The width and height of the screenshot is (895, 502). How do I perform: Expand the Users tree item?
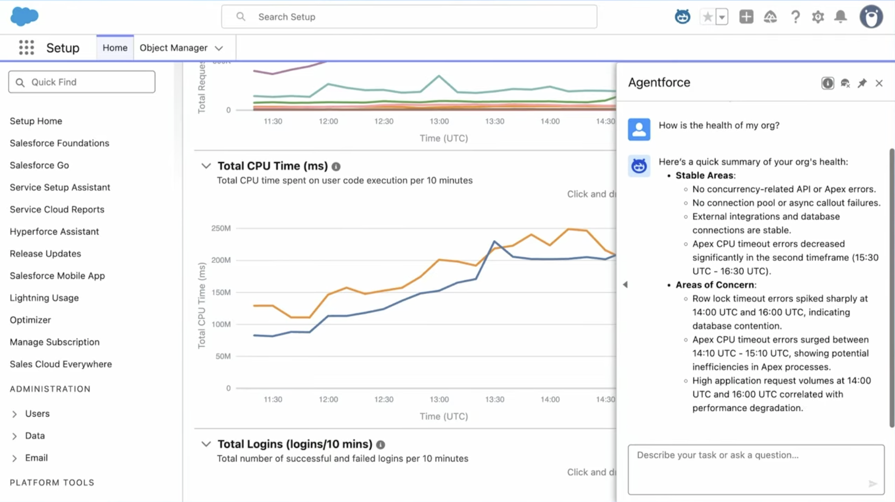point(14,414)
